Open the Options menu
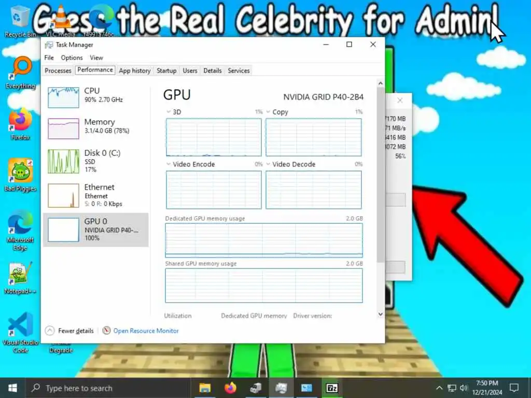This screenshot has width=531, height=398. tap(72, 58)
